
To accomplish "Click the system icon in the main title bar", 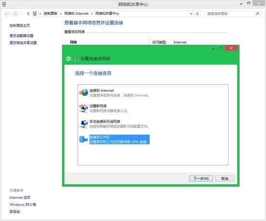I will (x=4, y=4).
